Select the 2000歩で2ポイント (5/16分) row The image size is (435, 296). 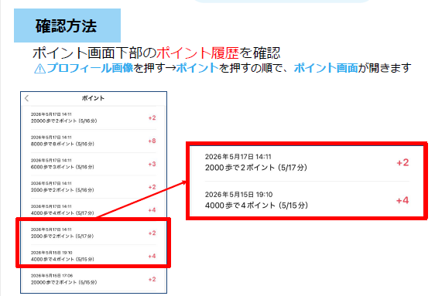pyautogui.click(x=93, y=187)
